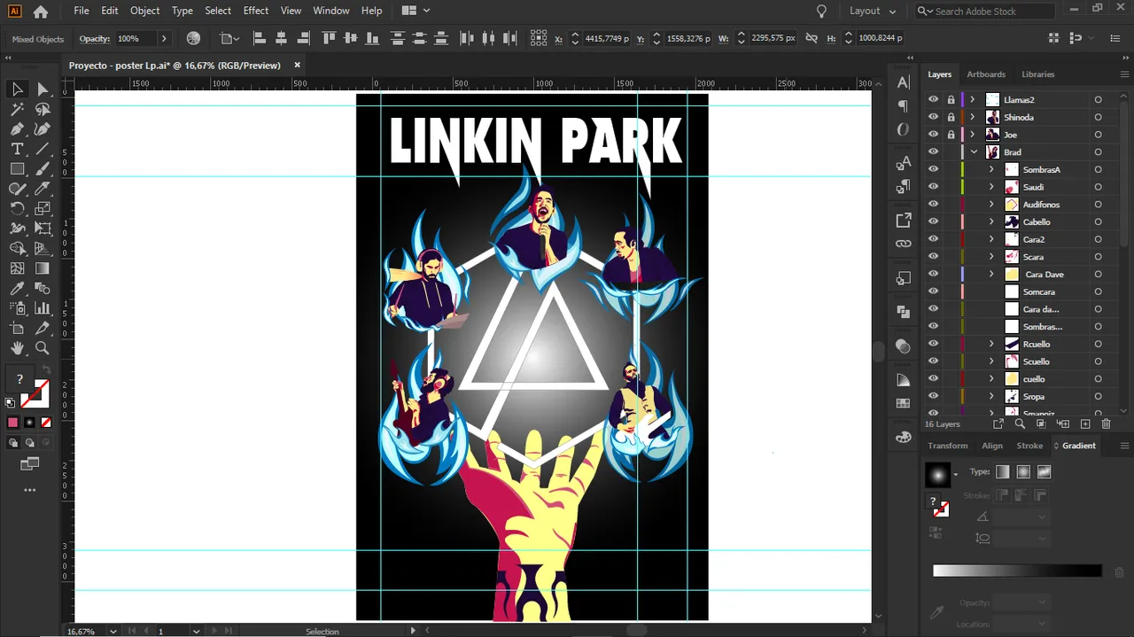
Task: Create new layer in Layers panel
Action: (x=1085, y=424)
